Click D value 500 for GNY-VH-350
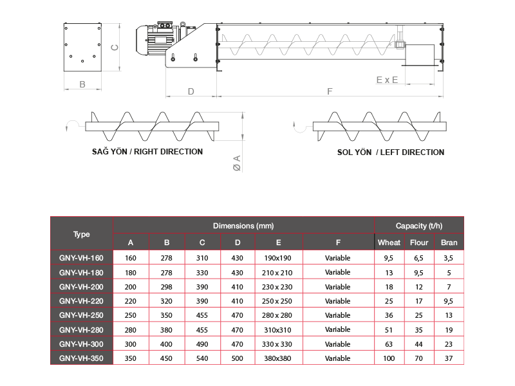 point(237,358)
